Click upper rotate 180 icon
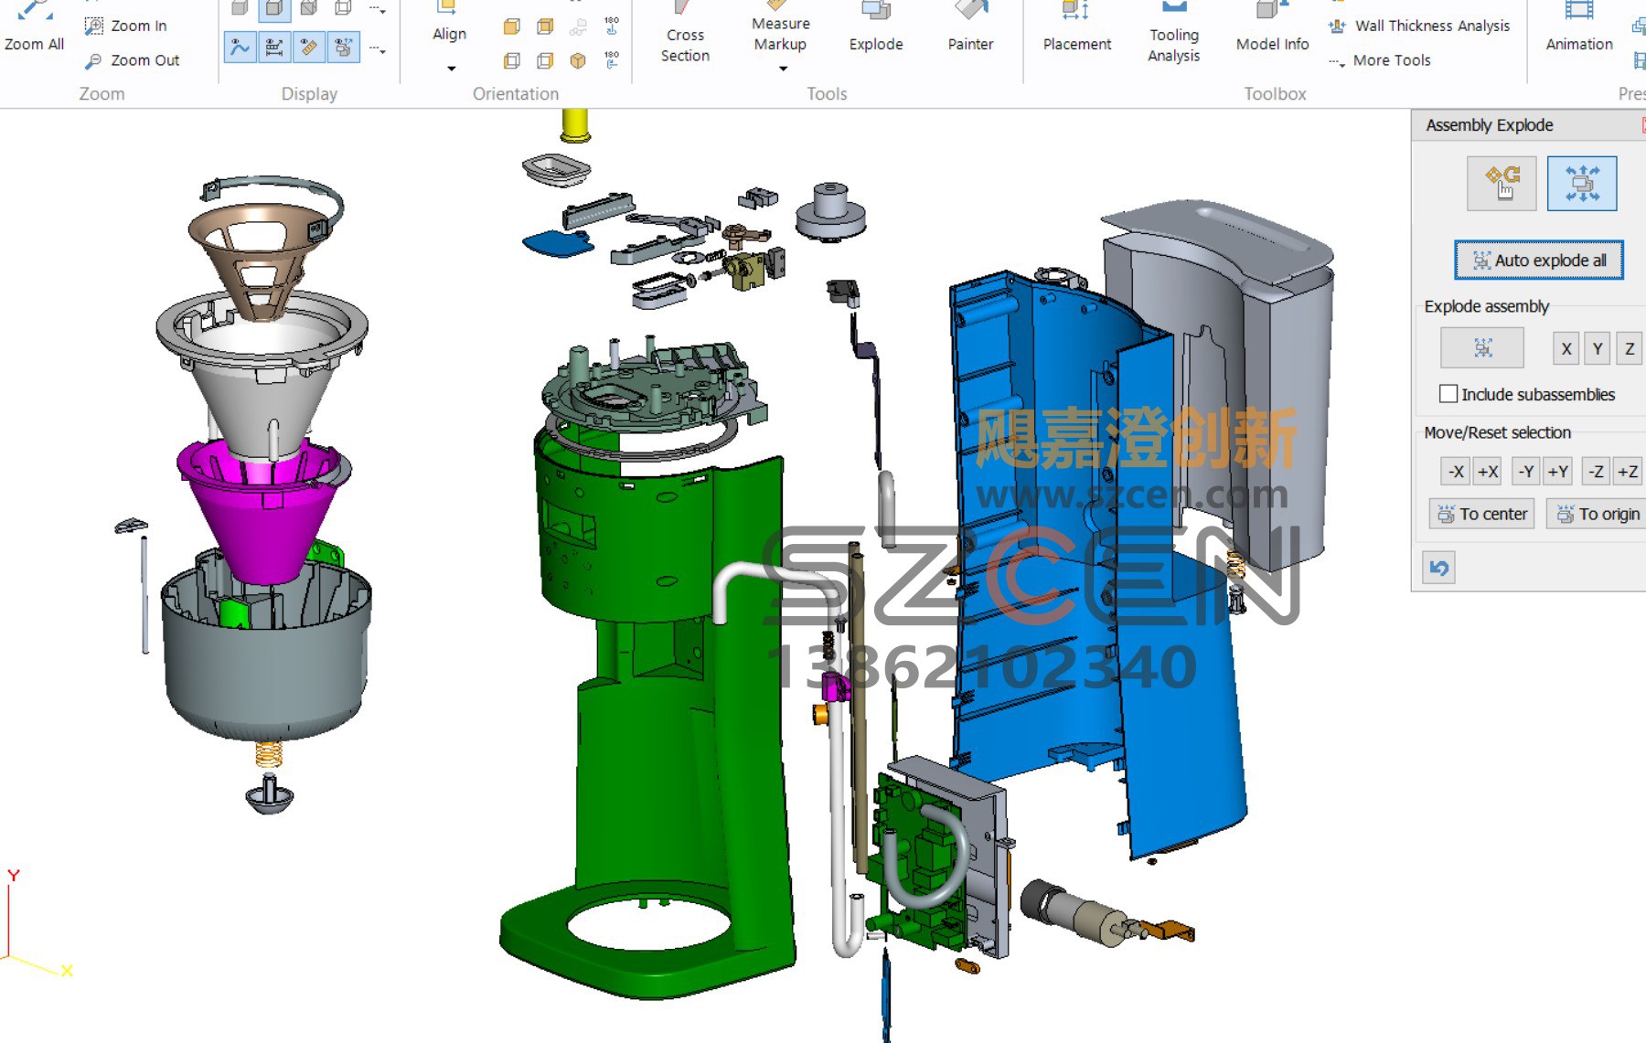Screen dimensions: 1646x1043 point(612,26)
